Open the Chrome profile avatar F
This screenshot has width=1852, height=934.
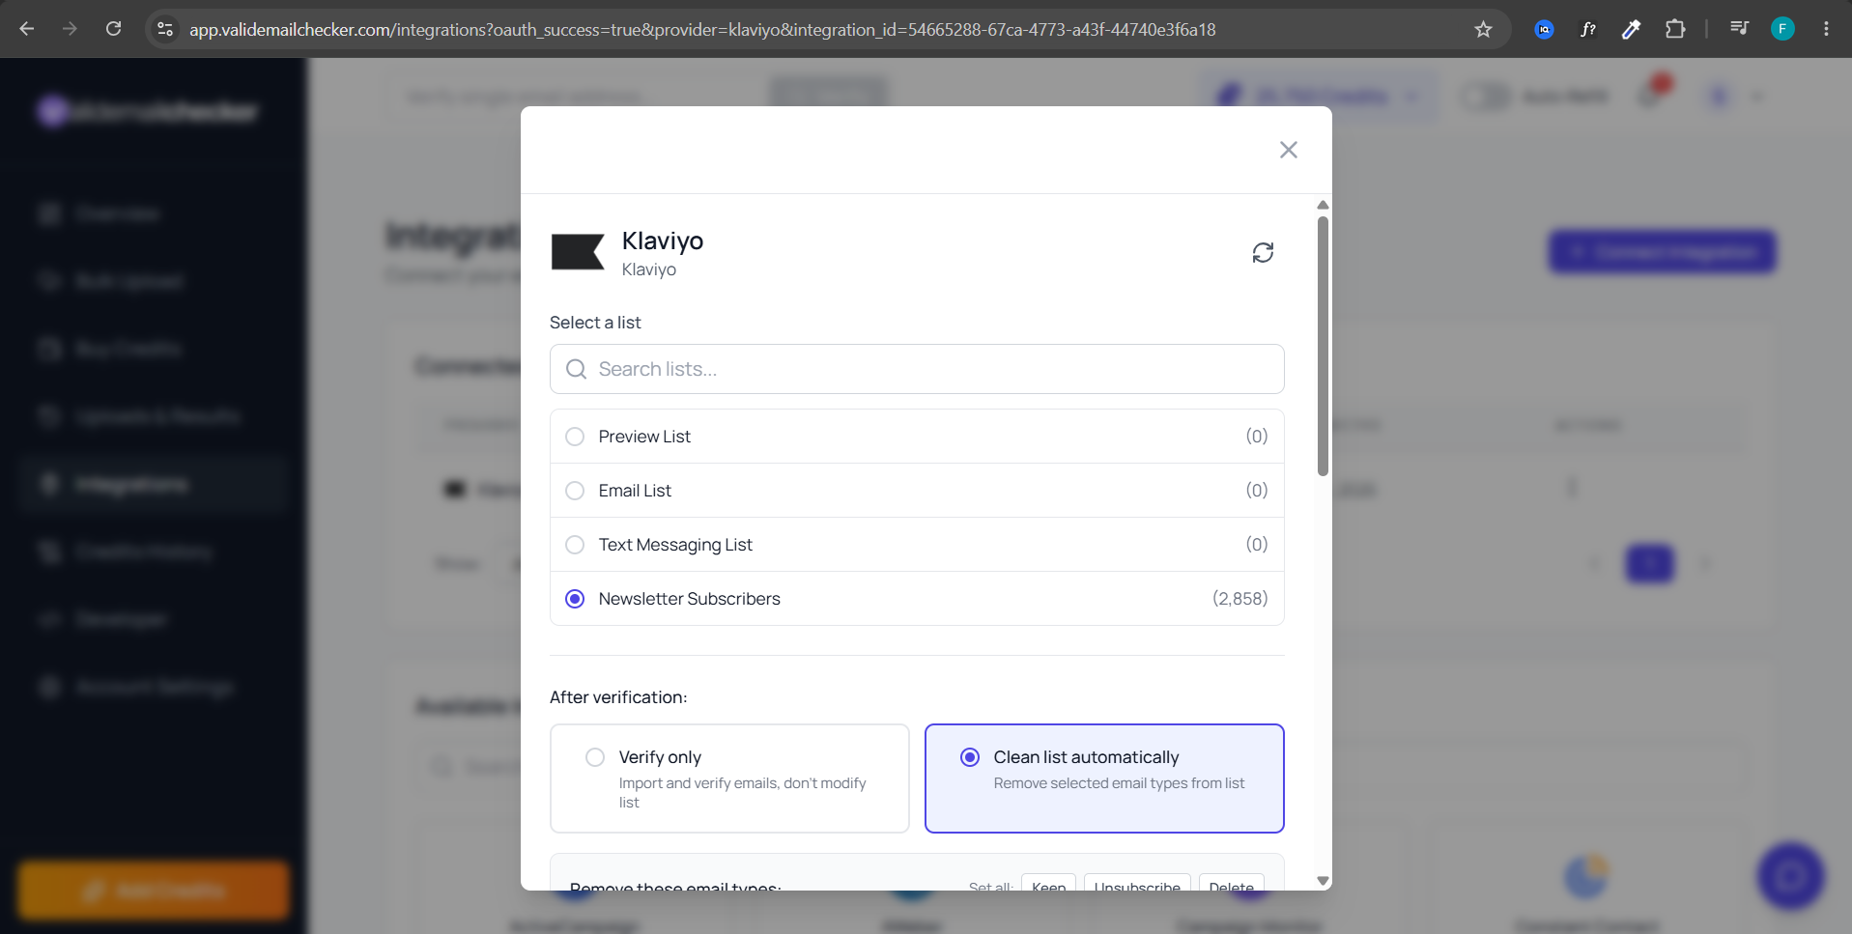click(x=1782, y=29)
